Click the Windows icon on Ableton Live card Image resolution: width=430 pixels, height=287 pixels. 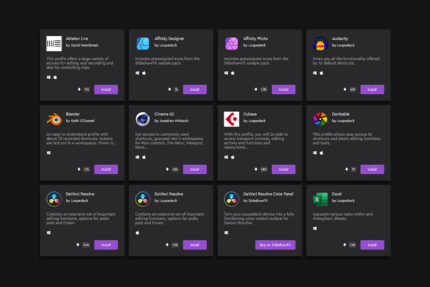[x=49, y=77]
